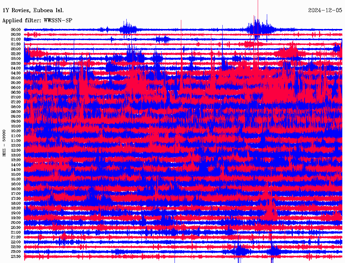The image size is (345, 263).
Task: Select the 13:00 time label
Action: point(16,155)
